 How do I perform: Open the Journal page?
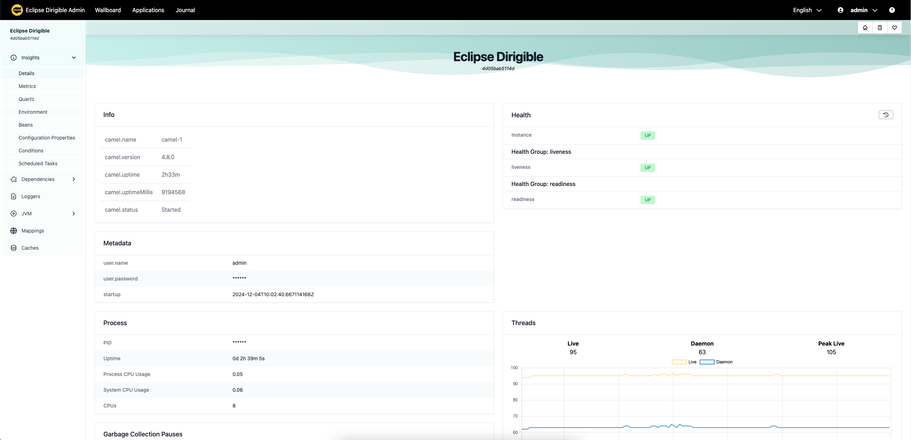coord(185,10)
